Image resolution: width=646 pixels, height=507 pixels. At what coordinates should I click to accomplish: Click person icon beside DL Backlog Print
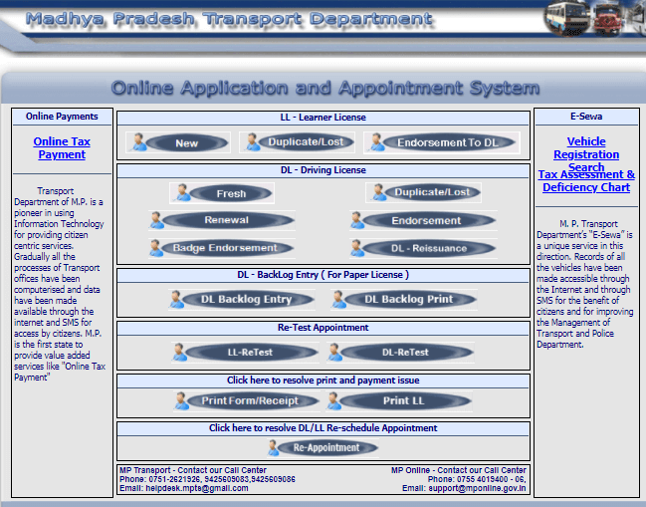click(x=338, y=300)
